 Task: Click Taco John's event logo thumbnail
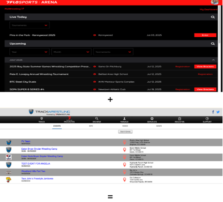8,180
